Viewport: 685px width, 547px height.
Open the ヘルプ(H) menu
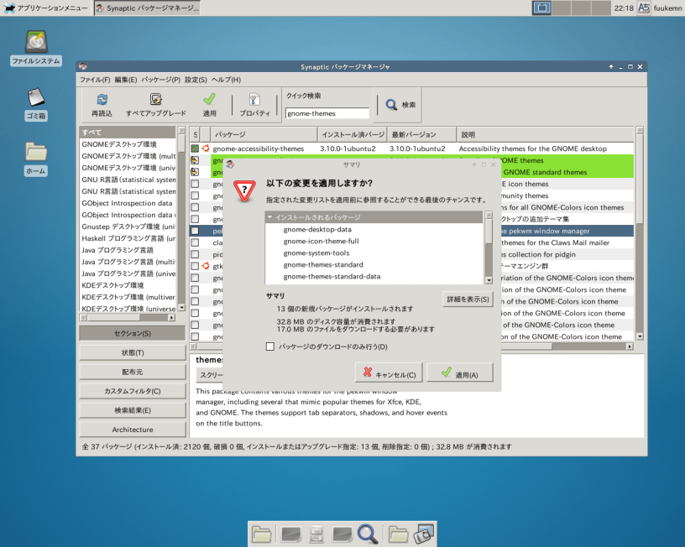(227, 80)
